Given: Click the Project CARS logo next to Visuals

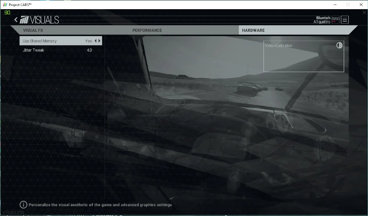Looking at the screenshot, I should [24, 20].
